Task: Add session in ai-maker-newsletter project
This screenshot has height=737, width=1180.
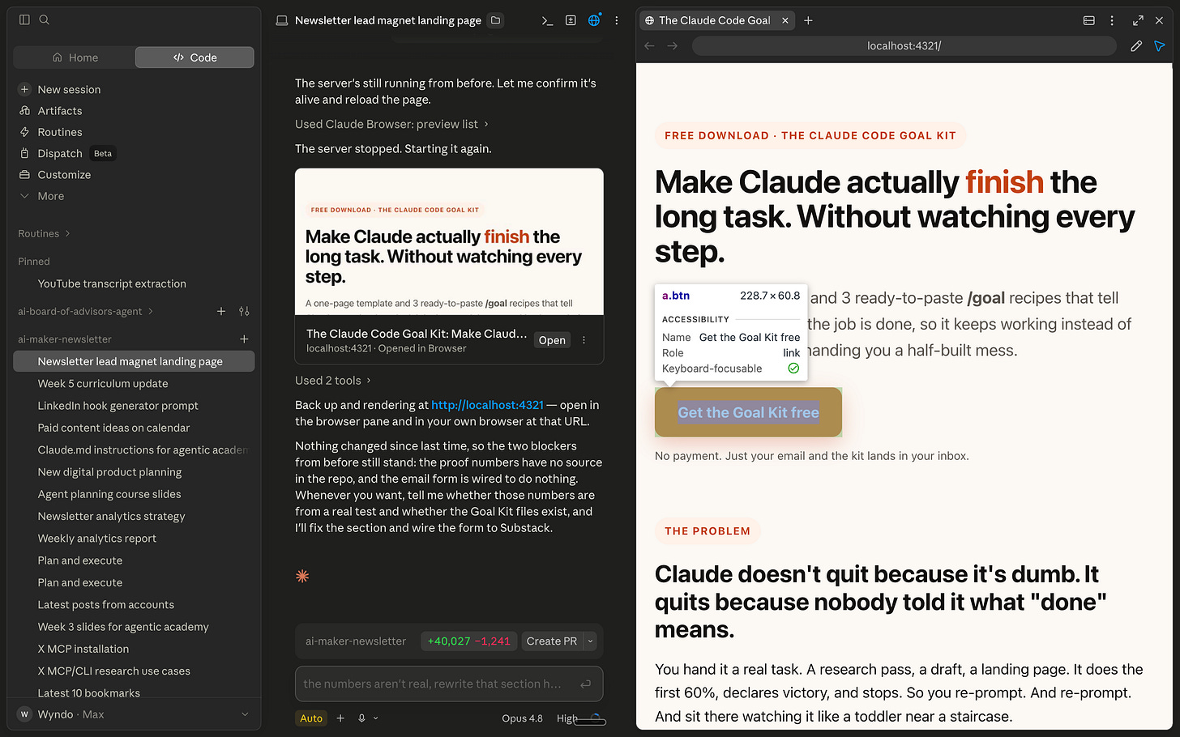Action: click(x=244, y=339)
